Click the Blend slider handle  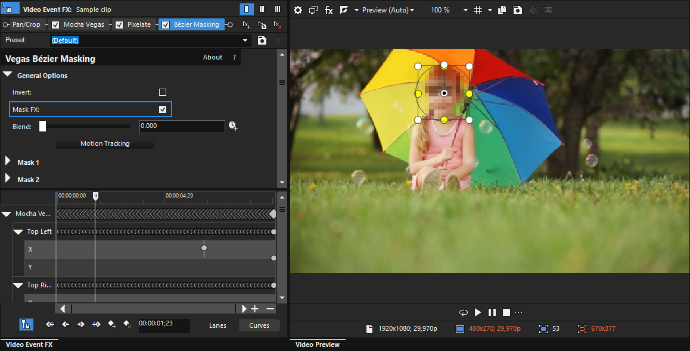(43, 127)
